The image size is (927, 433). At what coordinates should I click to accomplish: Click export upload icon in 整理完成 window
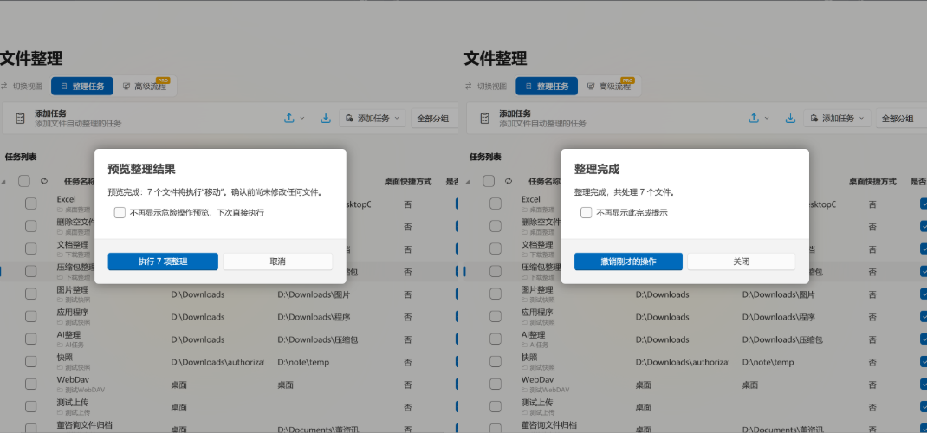pyautogui.click(x=754, y=118)
